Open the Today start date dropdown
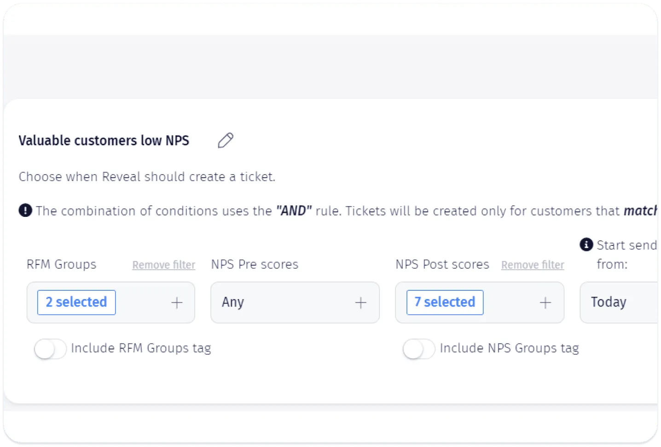661x447 pixels. (x=619, y=302)
